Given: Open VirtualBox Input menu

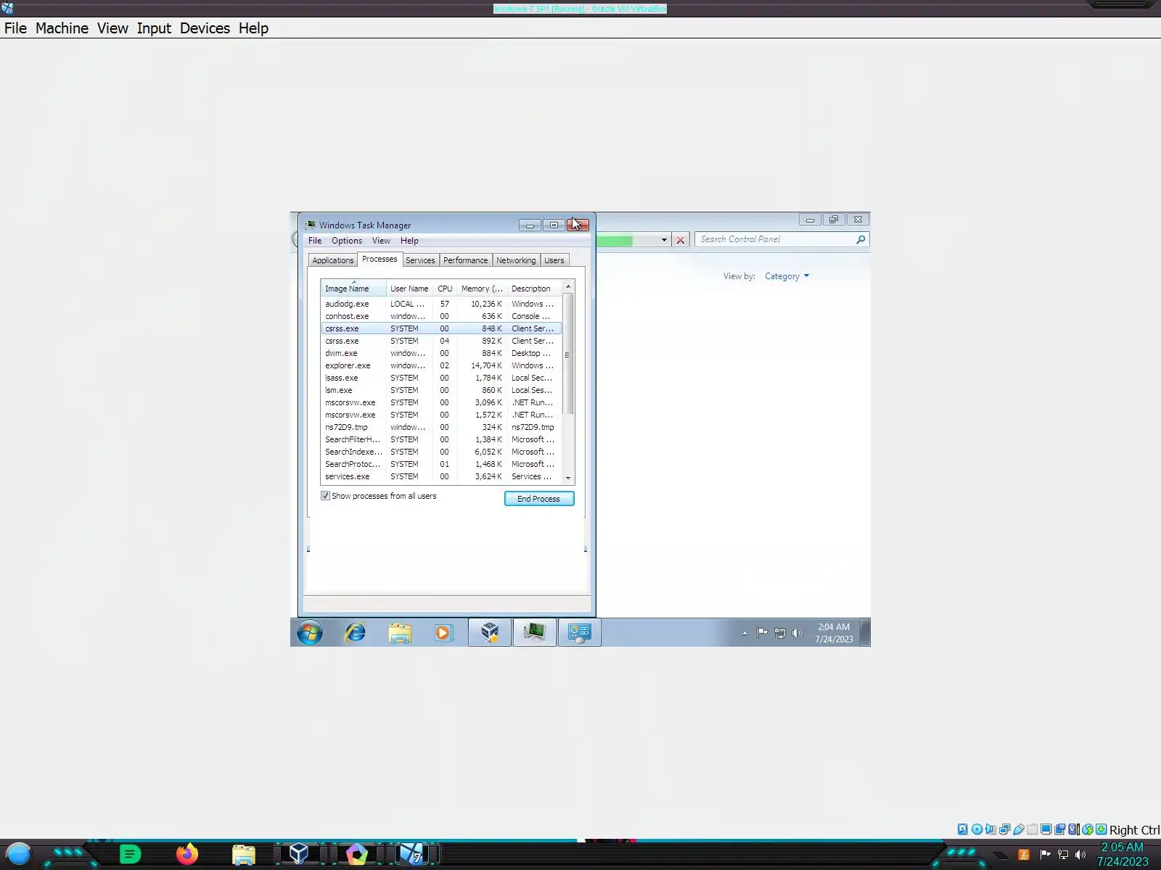Looking at the screenshot, I should pos(154,28).
